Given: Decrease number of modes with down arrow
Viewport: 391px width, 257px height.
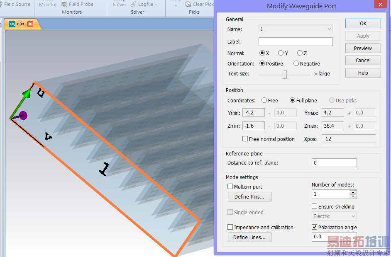Looking at the screenshot, I should pos(353,196).
